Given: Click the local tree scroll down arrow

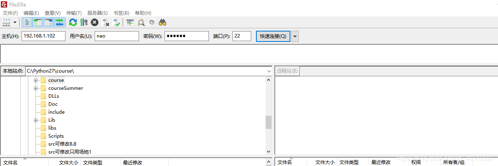Looking at the screenshot, I should [268, 152].
